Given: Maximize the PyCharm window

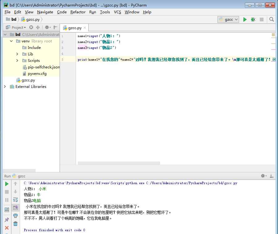Looking at the screenshot, I should point(260,5).
